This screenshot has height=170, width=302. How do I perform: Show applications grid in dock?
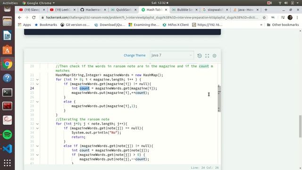8,163
